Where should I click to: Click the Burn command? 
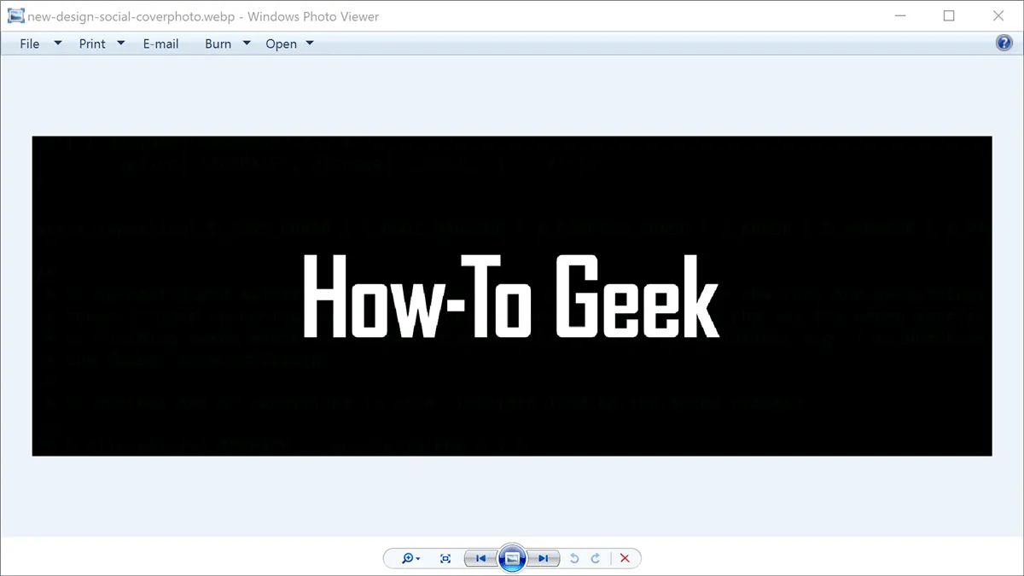(x=218, y=43)
